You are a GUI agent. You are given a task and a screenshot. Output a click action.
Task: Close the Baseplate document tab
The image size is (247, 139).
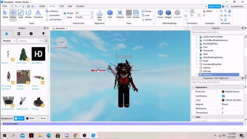[x=67, y=29]
